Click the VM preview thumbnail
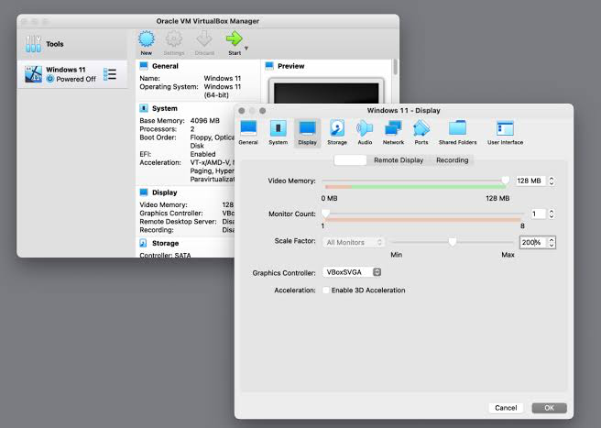This screenshot has width=601, height=428. [326, 92]
